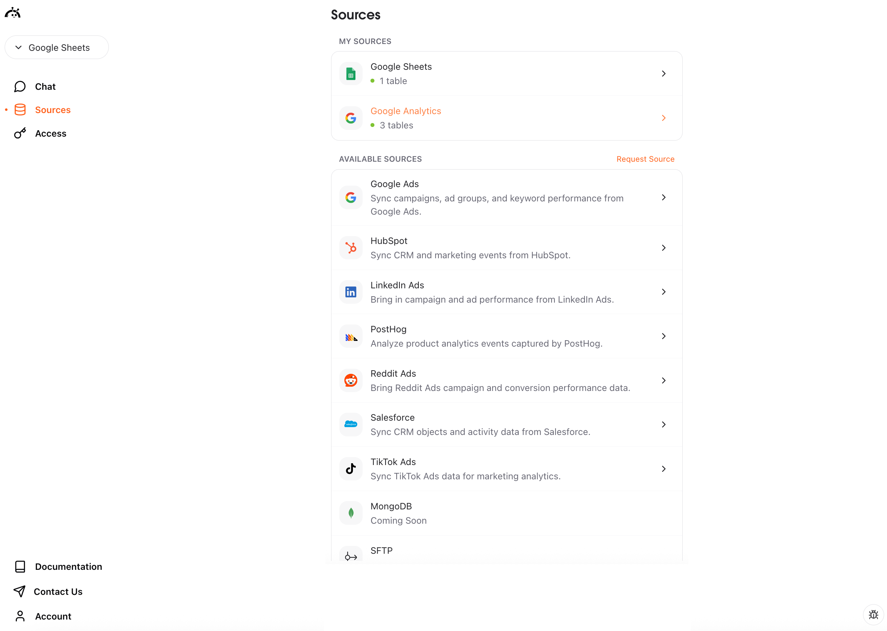Click the debug bug icon in bottom right
Image resolution: width=887 pixels, height=631 pixels.
tap(874, 615)
